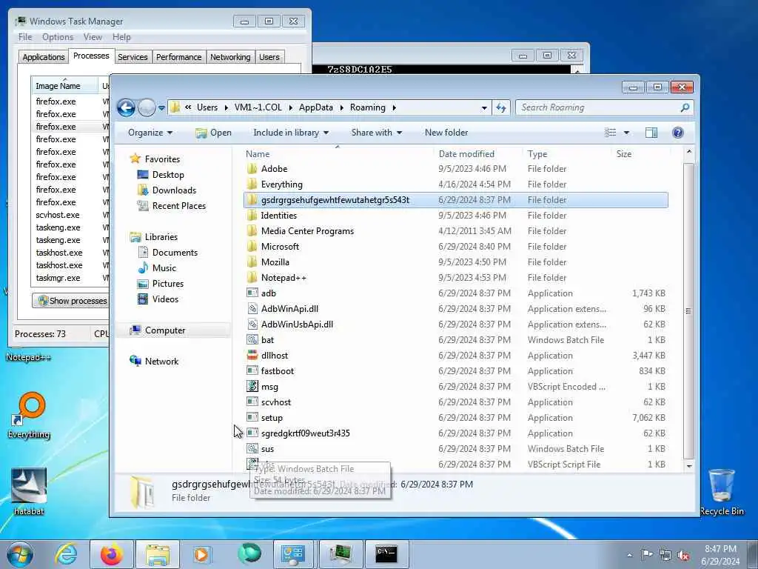Viewport: 758px width, 569px height.
Task: Switch to Command Prompt taskbar icon
Action: click(386, 554)
